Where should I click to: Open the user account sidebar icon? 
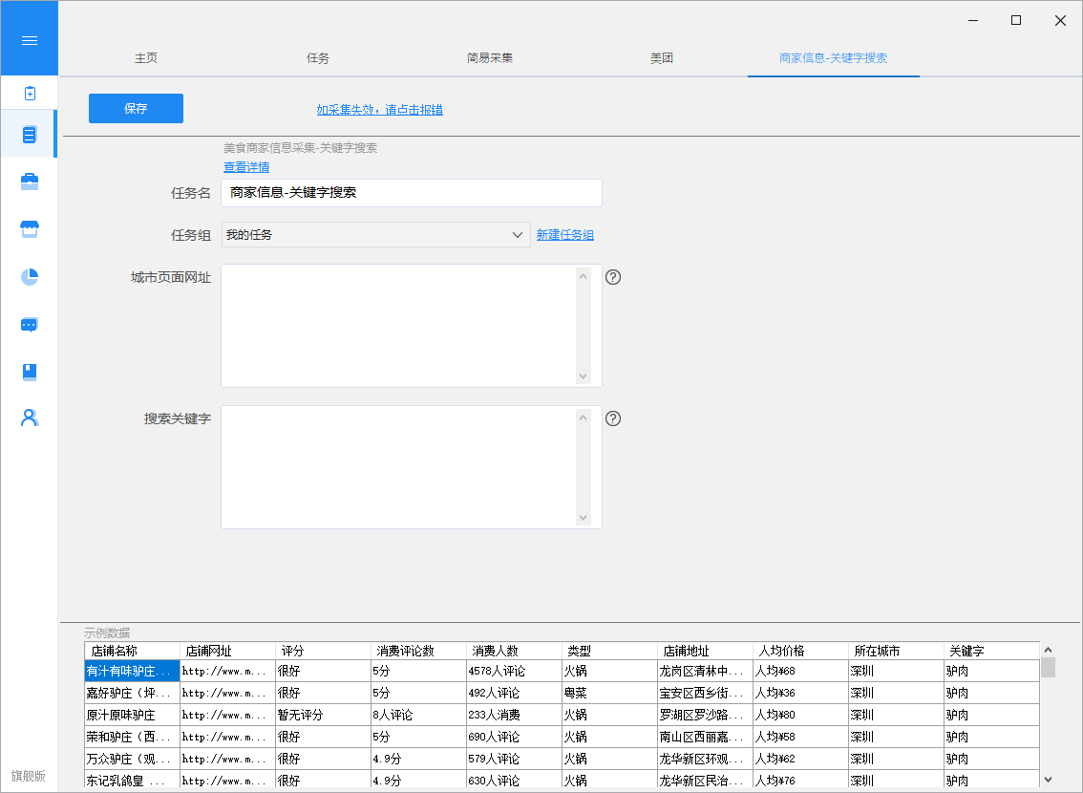pyautogui.click(x=29, y=418)
